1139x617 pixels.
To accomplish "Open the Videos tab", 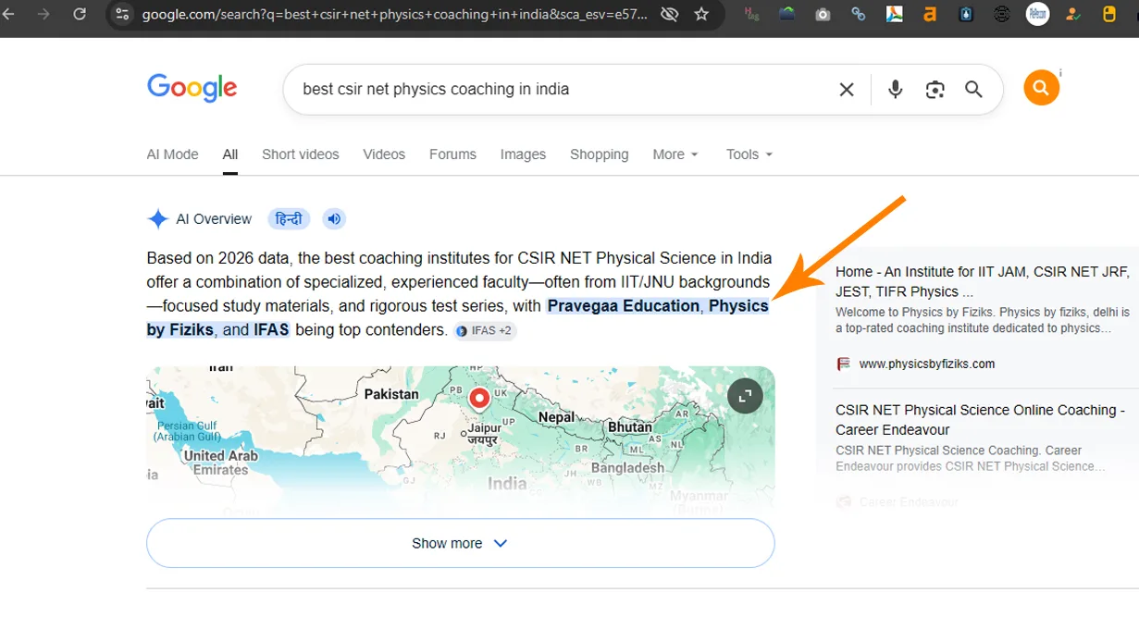I will (384, 154).
